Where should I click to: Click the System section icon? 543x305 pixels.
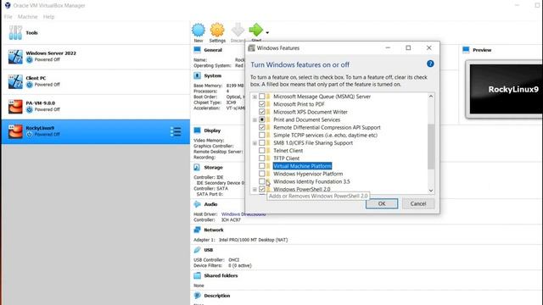(197, 75)
